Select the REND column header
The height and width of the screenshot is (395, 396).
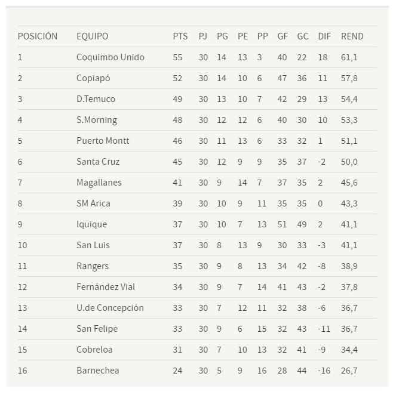click(352, 36)
